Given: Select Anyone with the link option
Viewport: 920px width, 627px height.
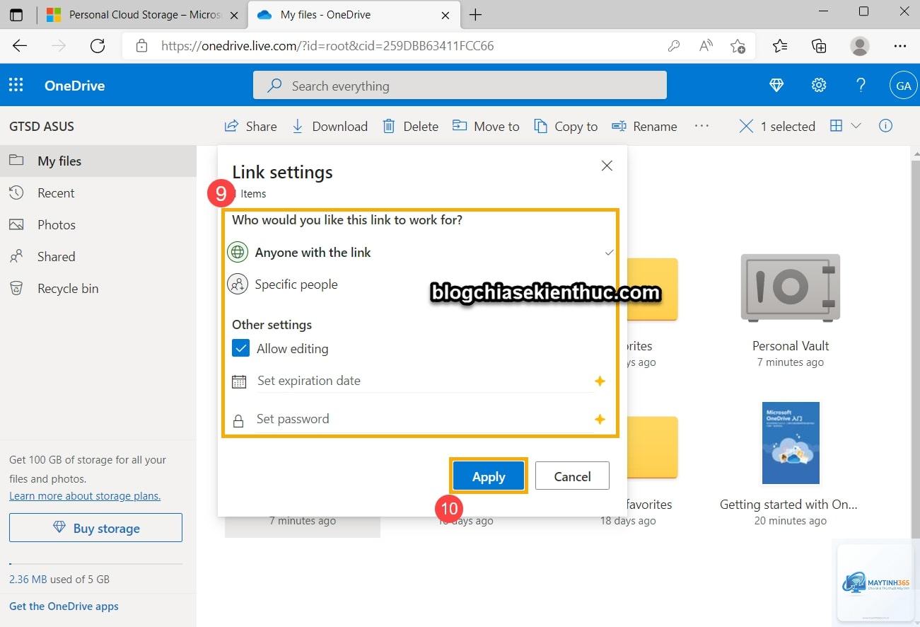Looking at the screenshot, I should [420, 252].
